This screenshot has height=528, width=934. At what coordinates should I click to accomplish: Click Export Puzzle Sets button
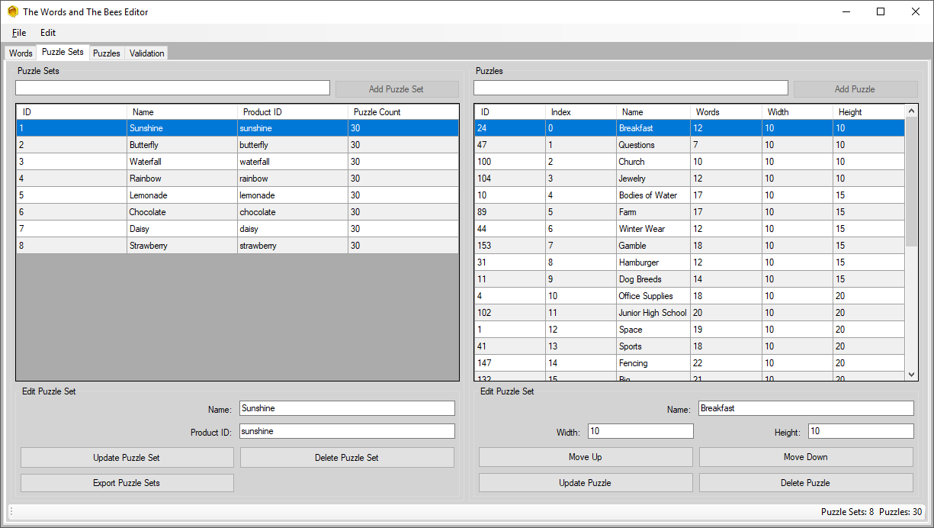tap(127, 483)
